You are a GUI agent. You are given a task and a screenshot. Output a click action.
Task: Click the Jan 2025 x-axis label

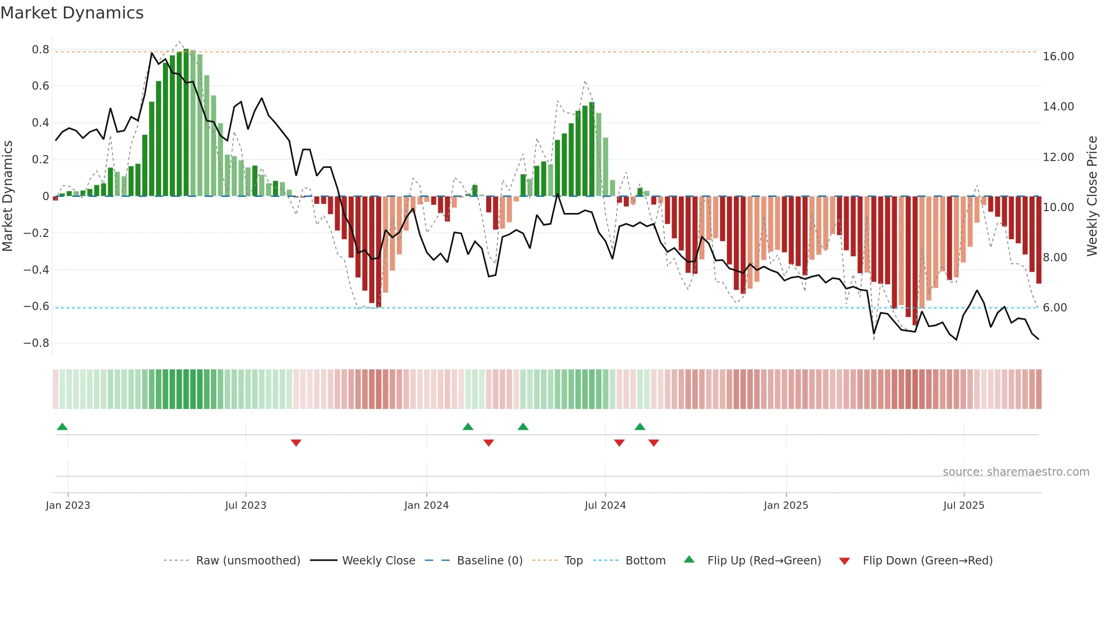point(786,505)
